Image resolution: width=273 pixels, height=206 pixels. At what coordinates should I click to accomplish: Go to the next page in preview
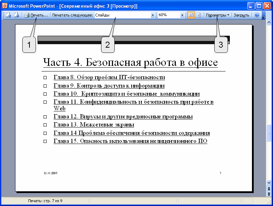click(16, 15)
